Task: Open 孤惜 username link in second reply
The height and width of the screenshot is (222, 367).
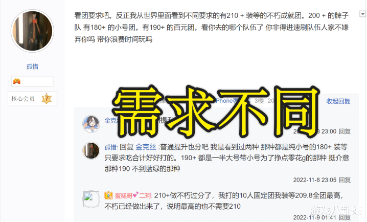Action: pos(110,147)
